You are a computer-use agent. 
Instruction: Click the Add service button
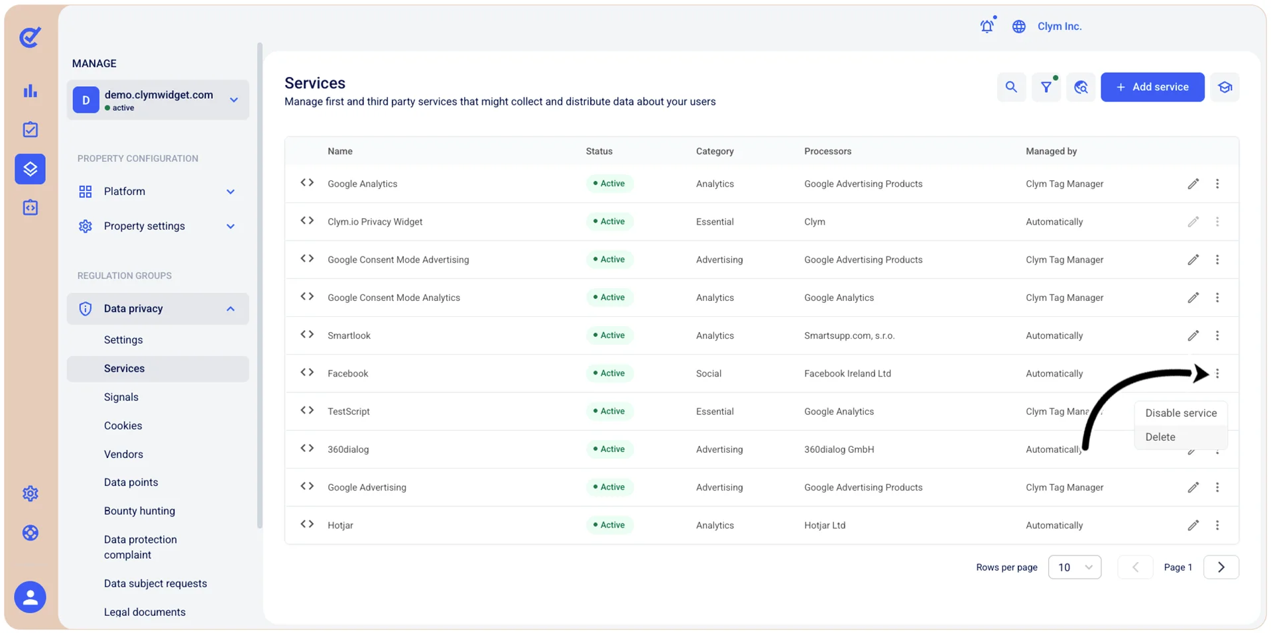click(x=1152, y=87)
